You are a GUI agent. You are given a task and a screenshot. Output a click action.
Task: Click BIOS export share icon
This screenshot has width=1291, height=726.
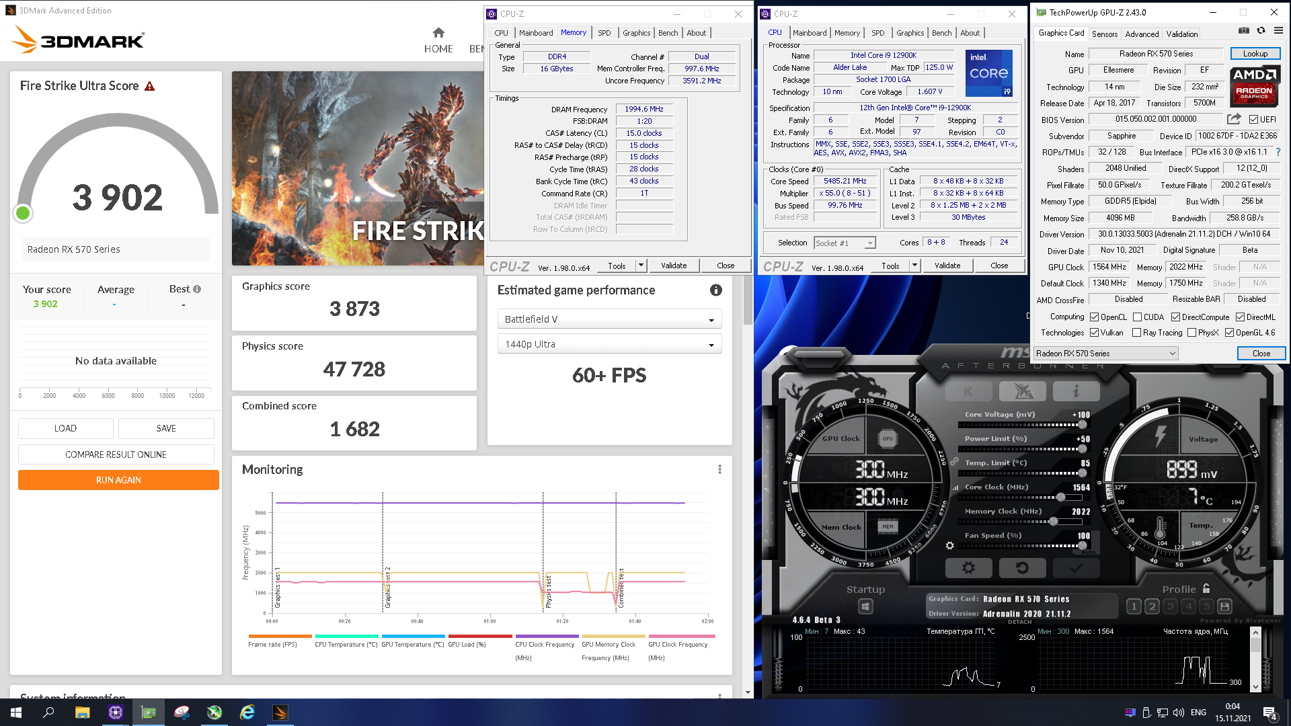[1233, 119]
